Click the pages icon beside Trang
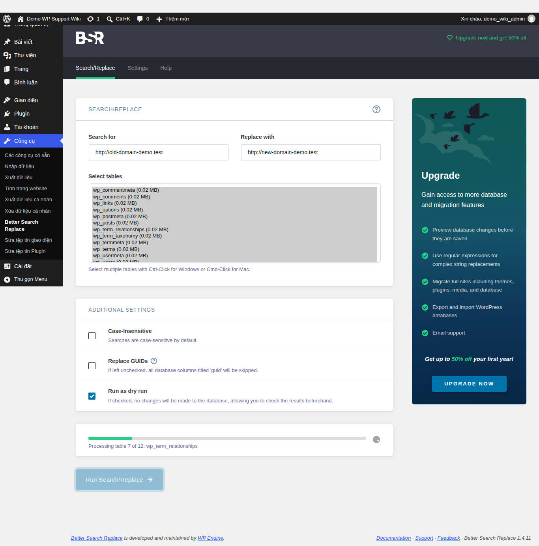539x546 pixels. 7,69
